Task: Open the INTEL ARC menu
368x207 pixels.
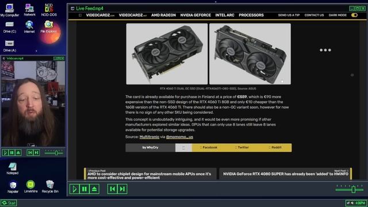Action: [225, 15]
